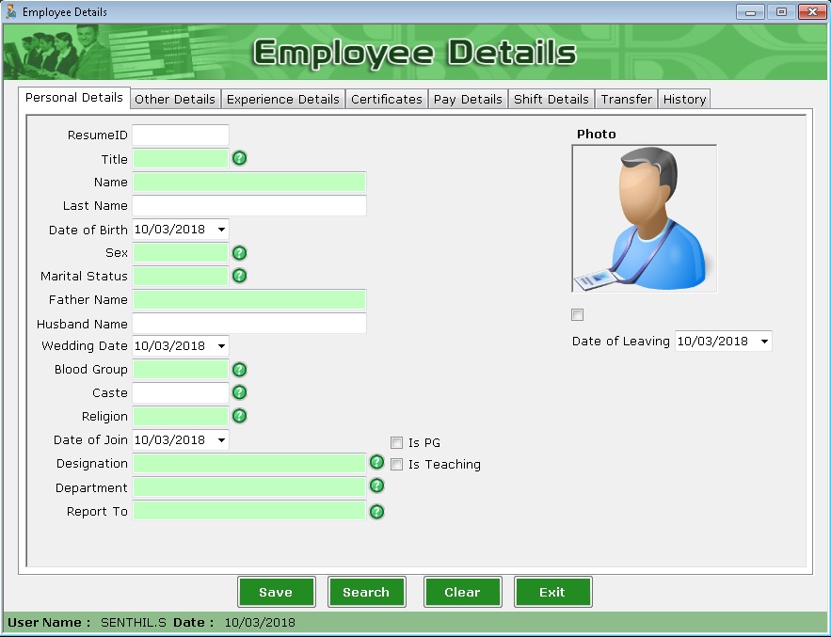
Task: Click the employee Photo placeholder
Action: pos(644,218)
